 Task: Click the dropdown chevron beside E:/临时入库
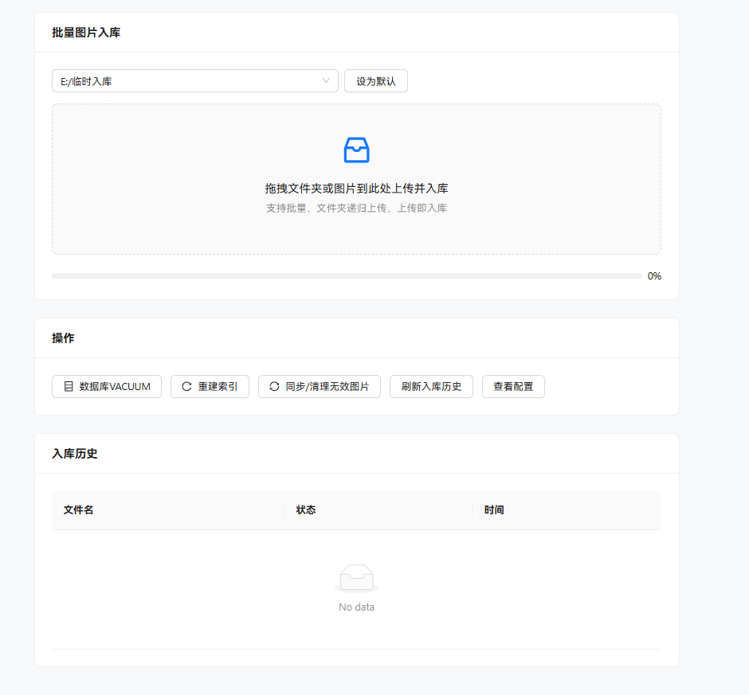325,80
